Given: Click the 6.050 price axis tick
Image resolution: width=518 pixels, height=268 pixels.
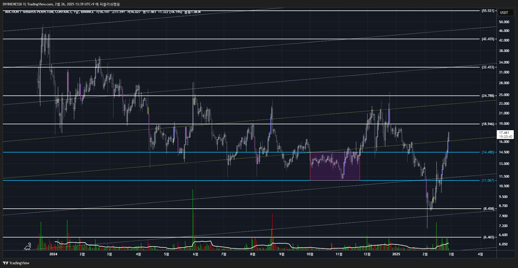Looking at the screenshot, I should point(503,244).
